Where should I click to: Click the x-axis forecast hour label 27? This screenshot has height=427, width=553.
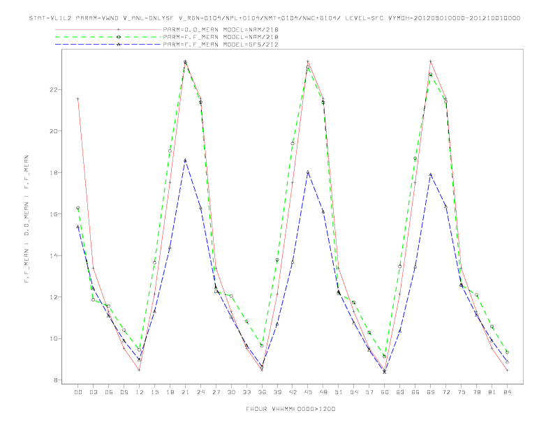(216, 392)
